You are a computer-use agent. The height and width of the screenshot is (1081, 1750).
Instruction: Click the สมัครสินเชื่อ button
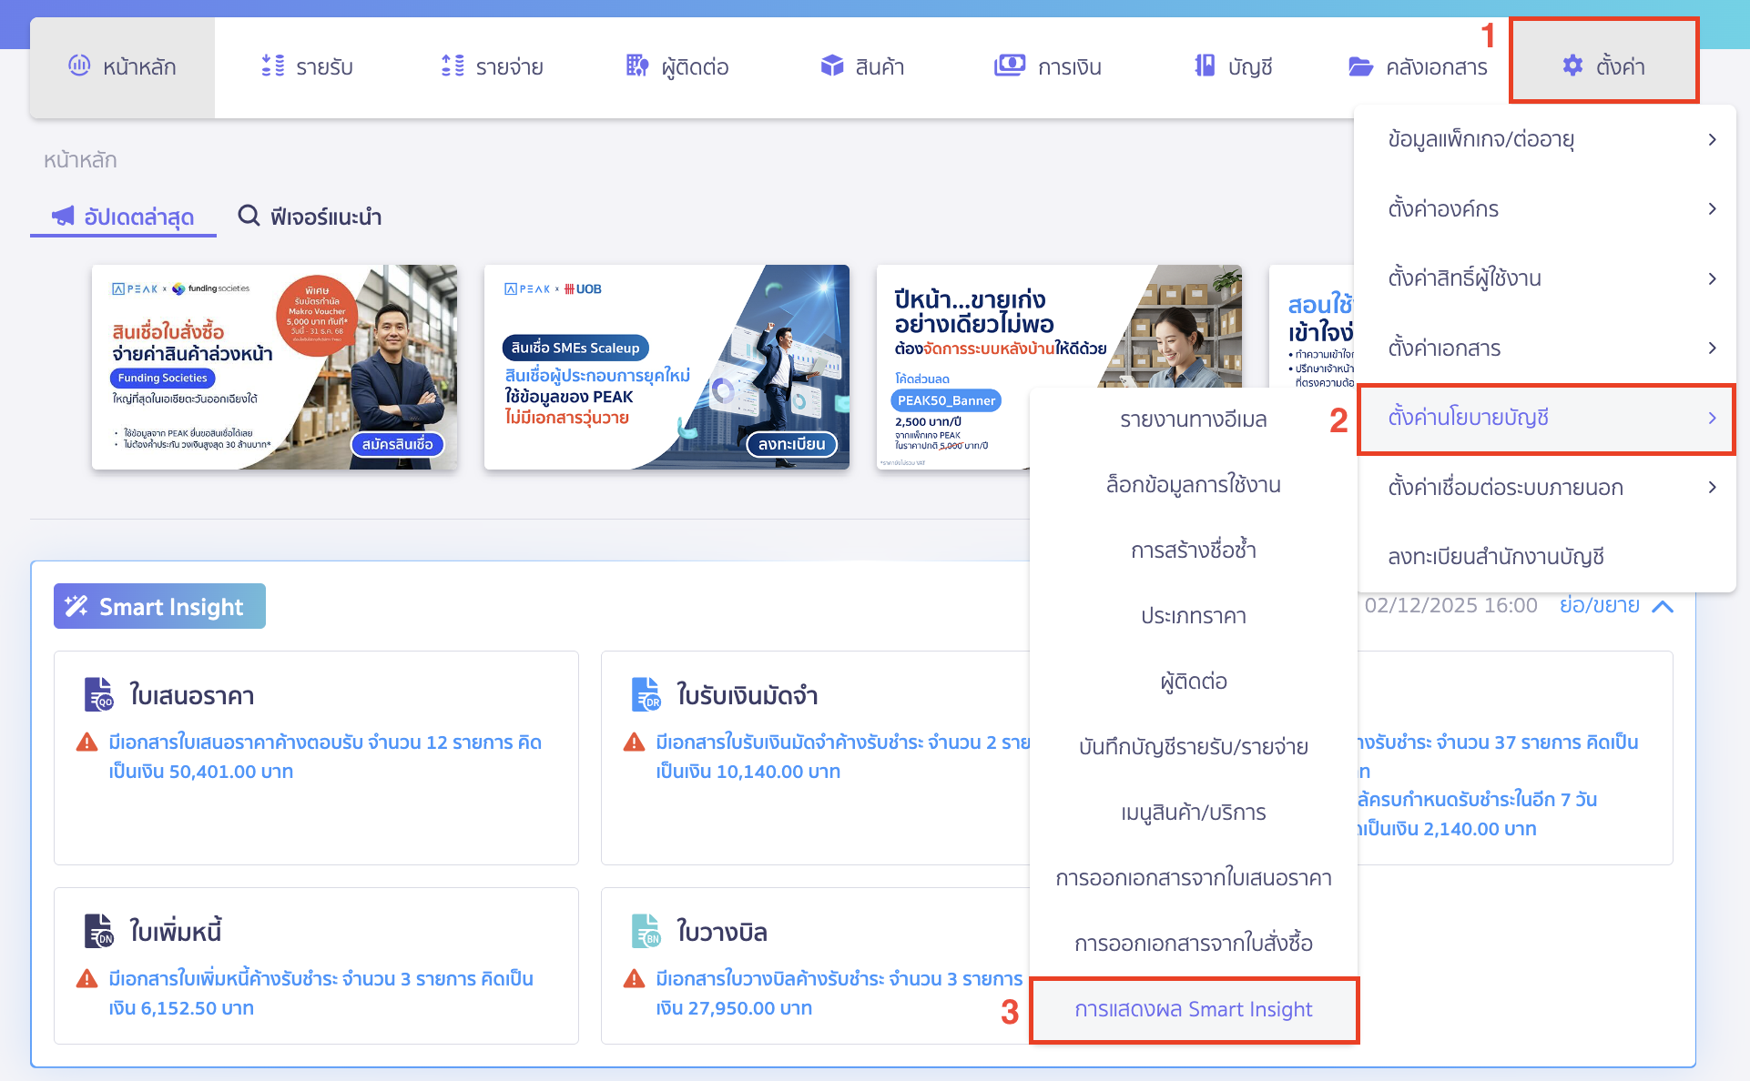coord(397,444)
